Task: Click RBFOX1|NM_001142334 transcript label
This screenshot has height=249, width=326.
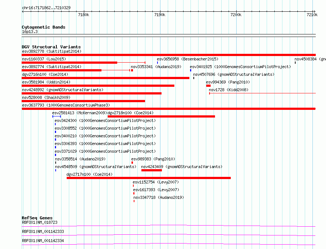Action: 43,241
